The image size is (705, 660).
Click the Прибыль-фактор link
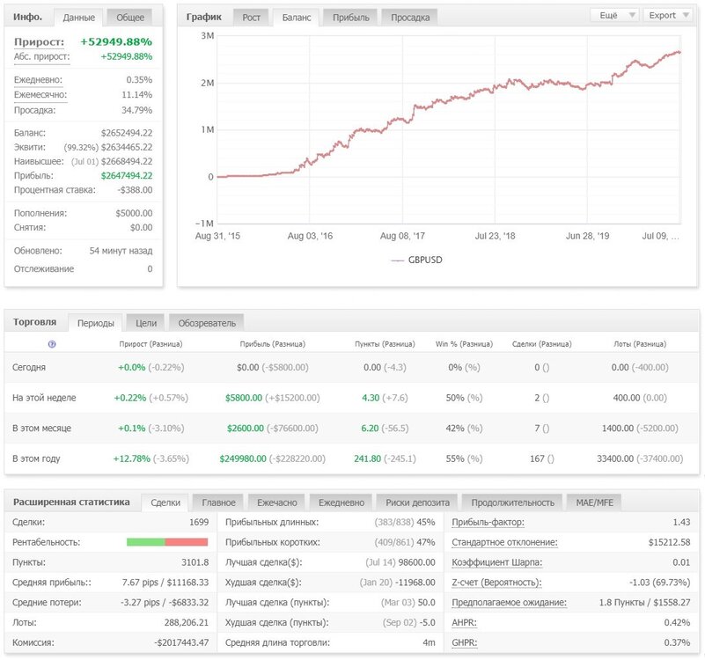[488, 523]
